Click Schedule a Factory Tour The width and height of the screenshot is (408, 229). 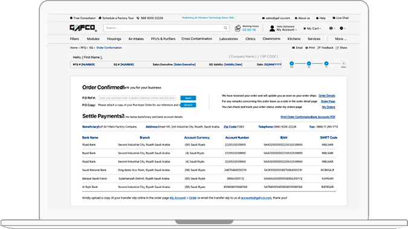pos(116,18)
